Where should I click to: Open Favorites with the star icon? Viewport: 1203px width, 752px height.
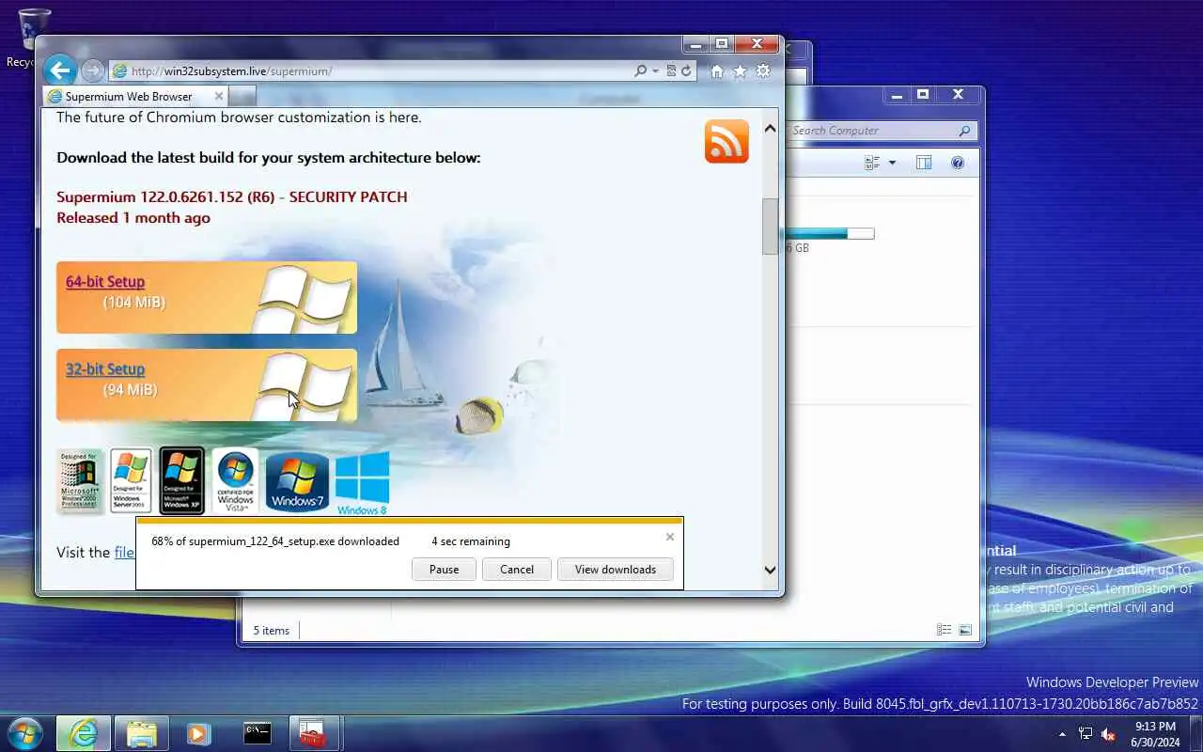click(740, 71)
